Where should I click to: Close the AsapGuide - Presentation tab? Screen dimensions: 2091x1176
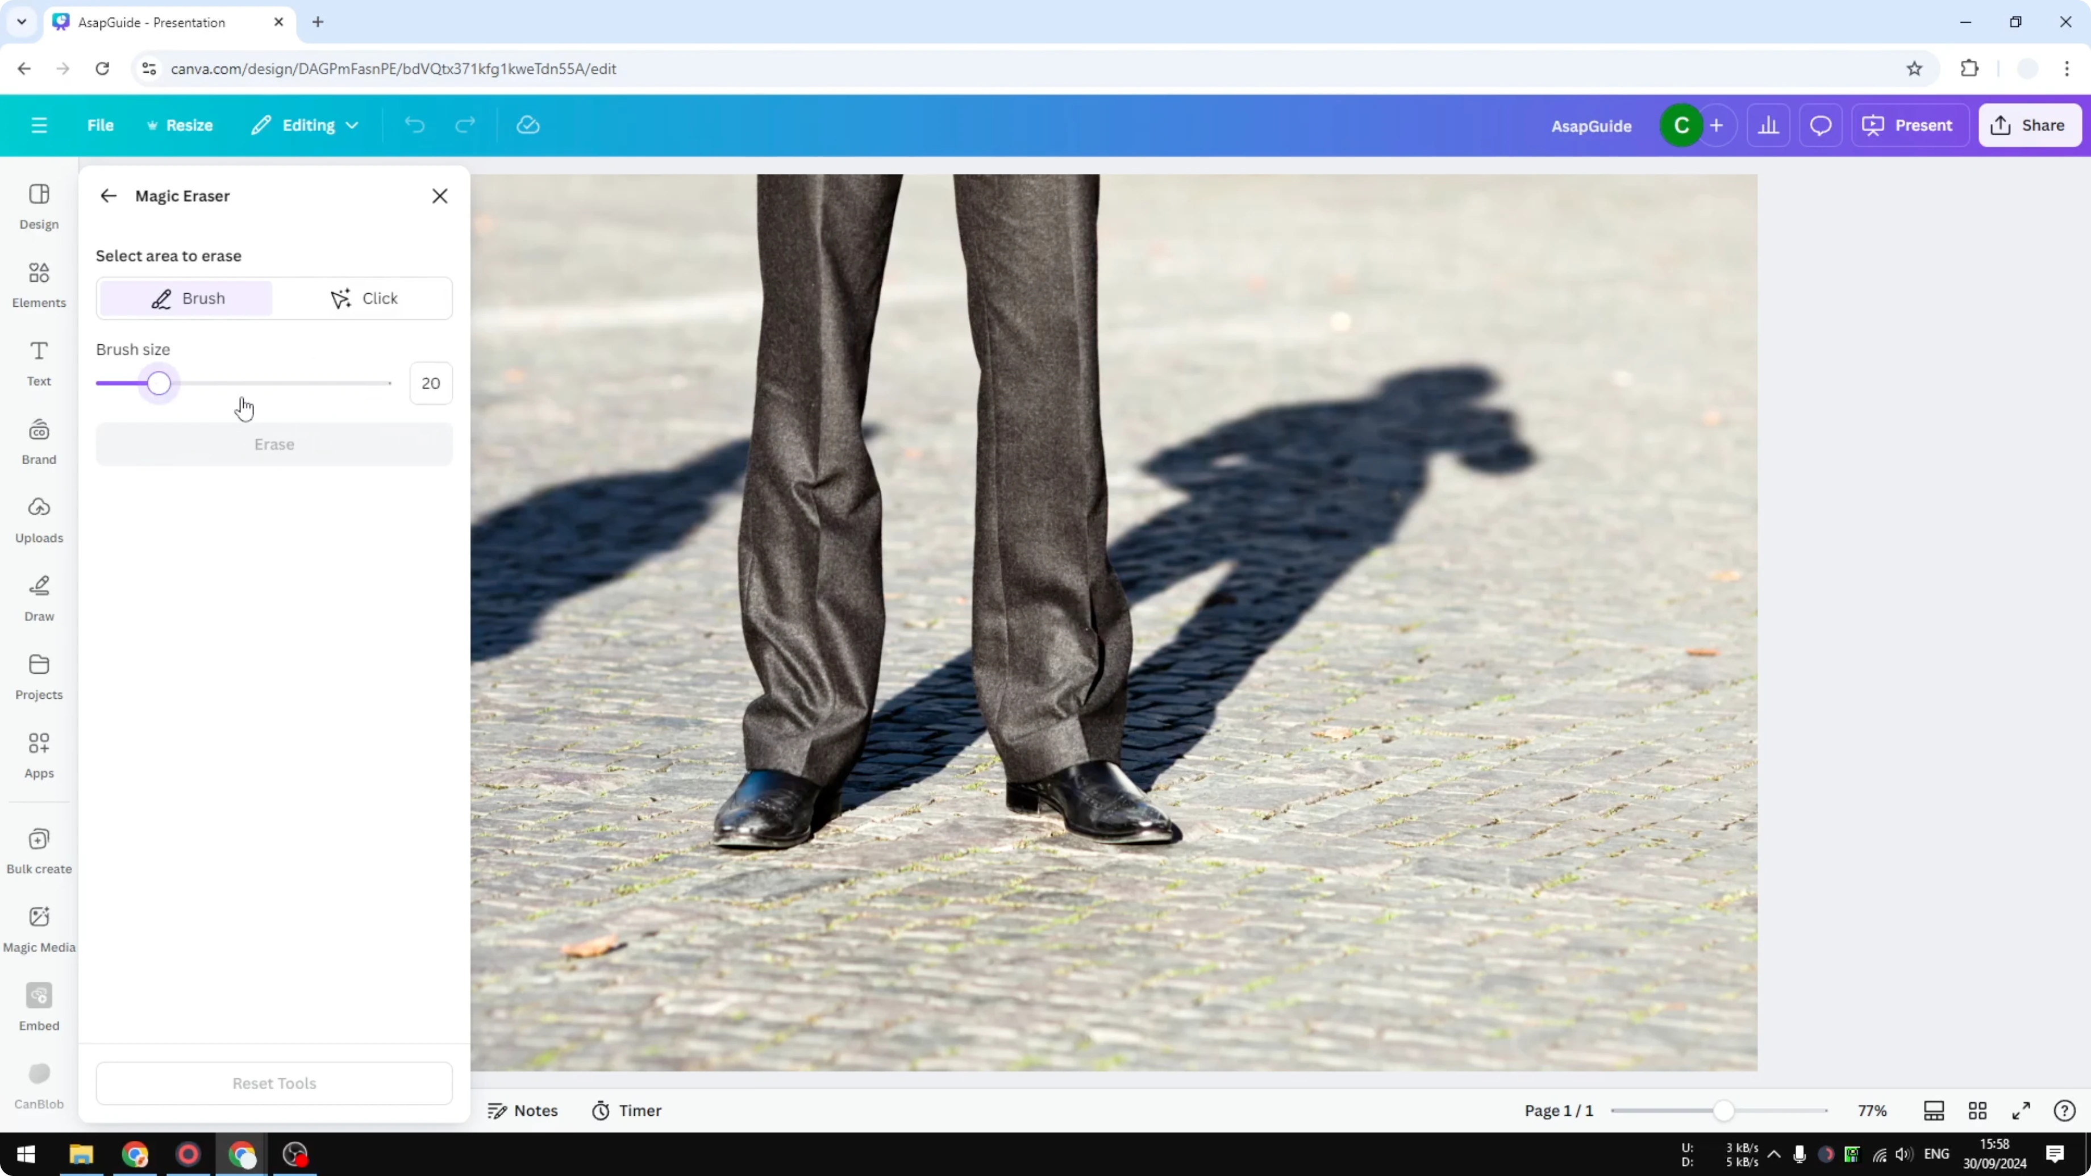tap(278, 23)
